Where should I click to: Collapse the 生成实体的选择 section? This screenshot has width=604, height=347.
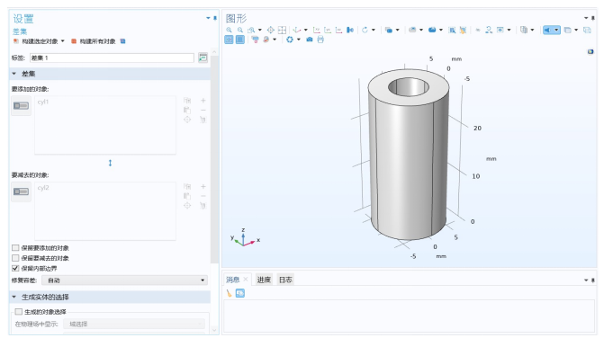pyautogui.click(x=110, y=297)
